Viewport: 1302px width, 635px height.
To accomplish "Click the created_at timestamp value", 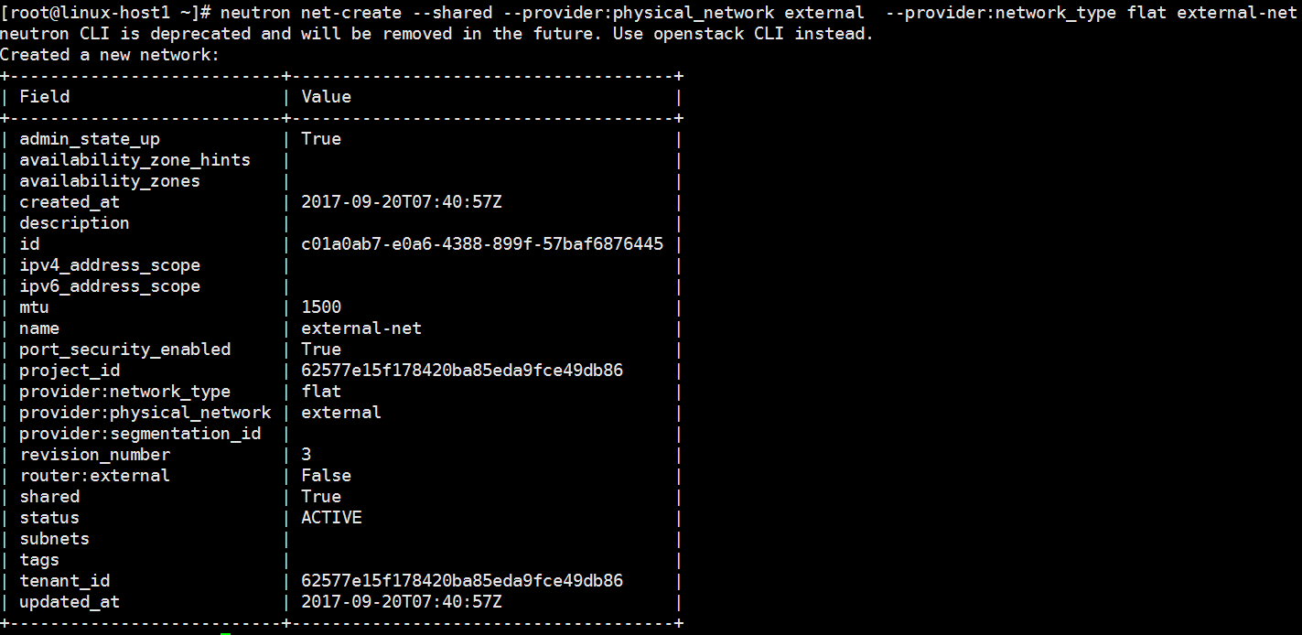I will tap(402, 202).
